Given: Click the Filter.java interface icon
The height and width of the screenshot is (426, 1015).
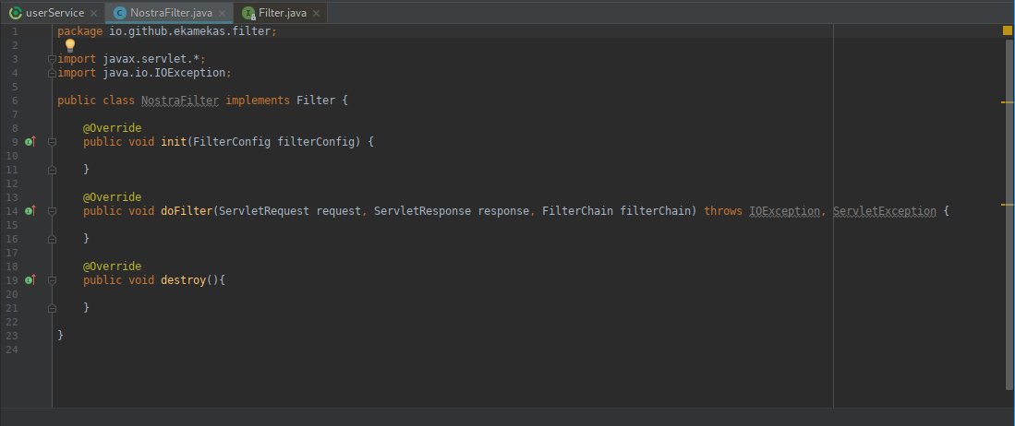Looking at the screenshot, I should pos(248,13).
